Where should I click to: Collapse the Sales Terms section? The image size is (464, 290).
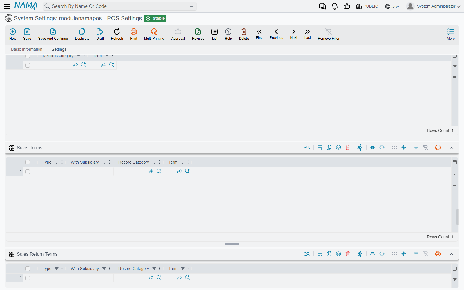point(452,148)
